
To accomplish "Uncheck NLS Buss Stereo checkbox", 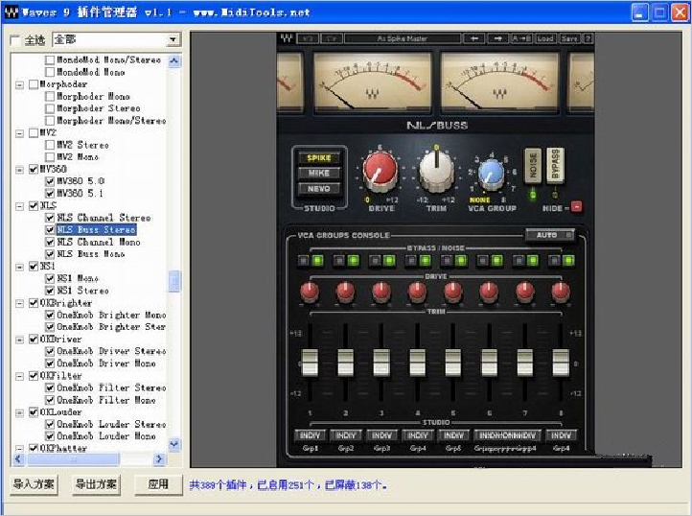I will click(x=50, y=230).
